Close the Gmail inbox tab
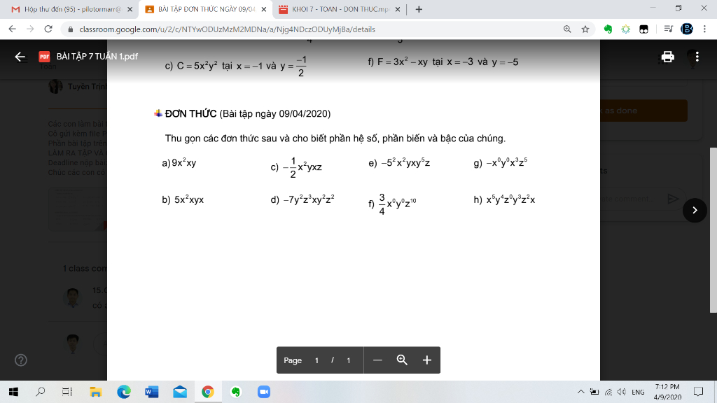This screenshot has height=403, width=717. point(130,9)
